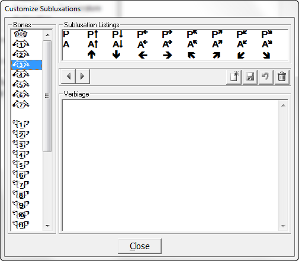Click inside the Verbiage text area

pos(171,165)
